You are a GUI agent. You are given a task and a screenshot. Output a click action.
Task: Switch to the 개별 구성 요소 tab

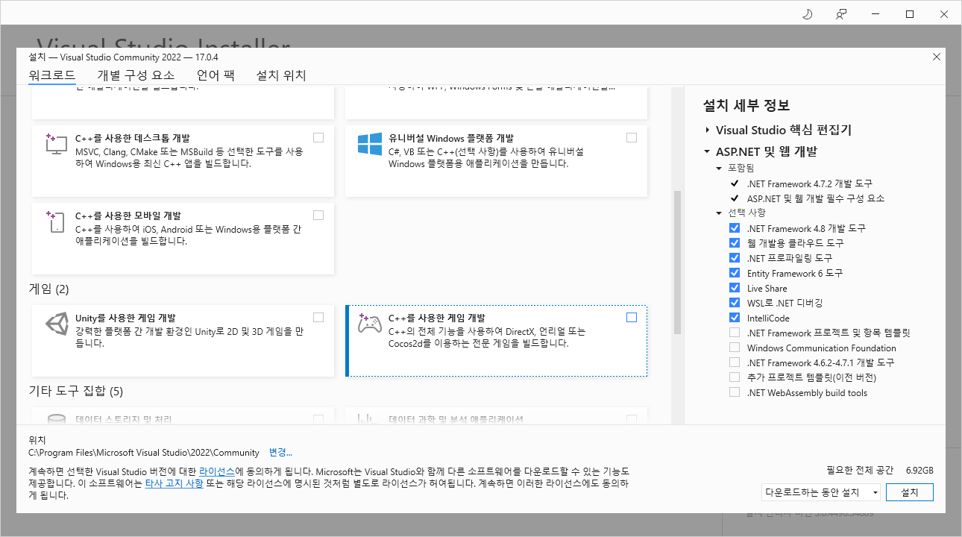[136, 75]
